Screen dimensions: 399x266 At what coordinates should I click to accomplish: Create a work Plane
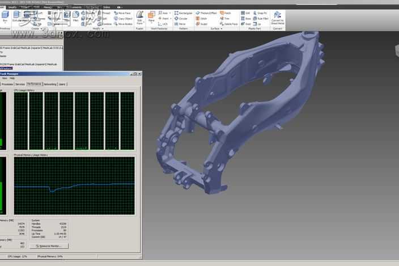(x=151, y=17)
